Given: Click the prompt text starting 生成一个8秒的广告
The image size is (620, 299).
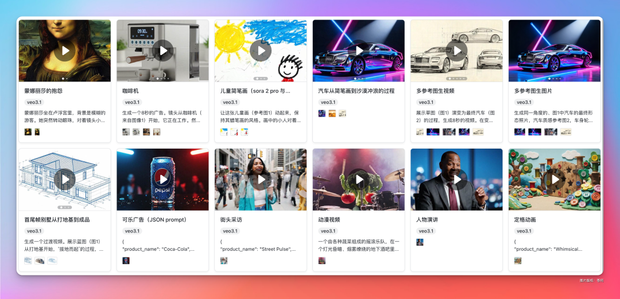Looking at the screenshot, I should [162, 117].
